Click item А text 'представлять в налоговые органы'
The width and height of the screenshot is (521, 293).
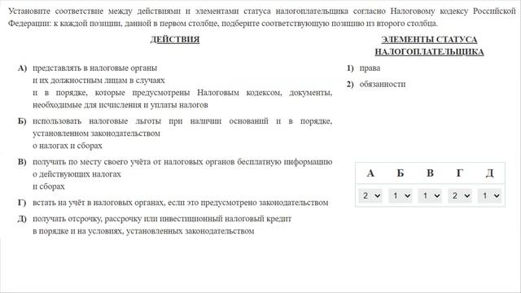coord(94,68)
